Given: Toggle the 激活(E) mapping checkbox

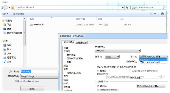Looking at the screenshot, I should (98, 71).
